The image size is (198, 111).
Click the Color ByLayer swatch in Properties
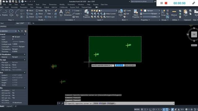(x=13, y=37)
